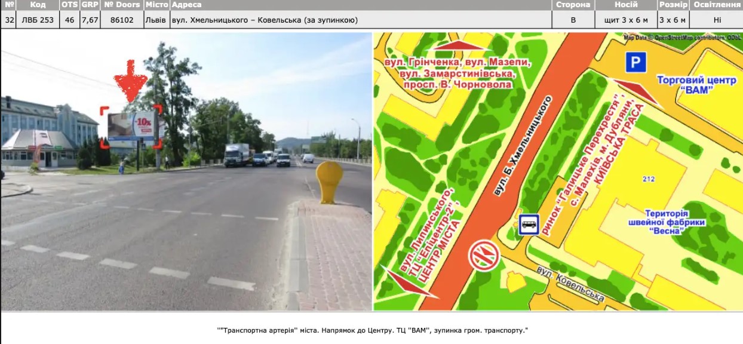Screen dimensions: 743x344
Task: Click the 'Територія швейної фабрики Весна' label
Action: (675, 222)
